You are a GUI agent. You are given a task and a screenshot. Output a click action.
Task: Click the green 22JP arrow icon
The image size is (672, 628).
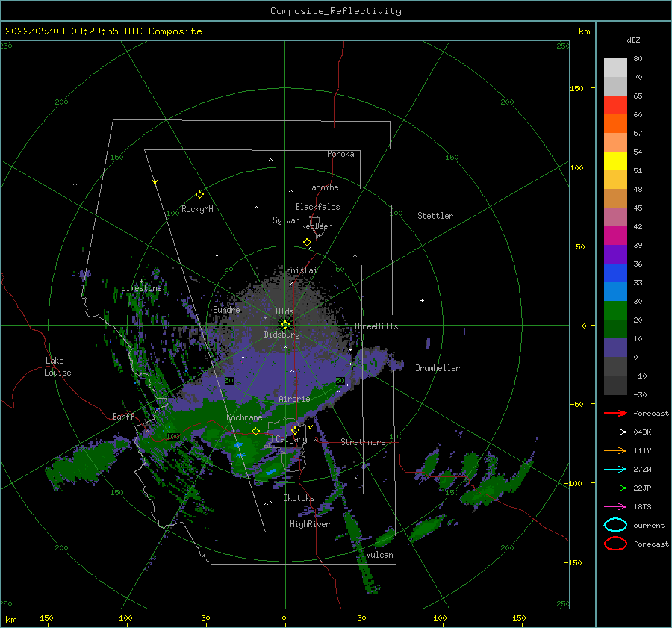(615, 488)
